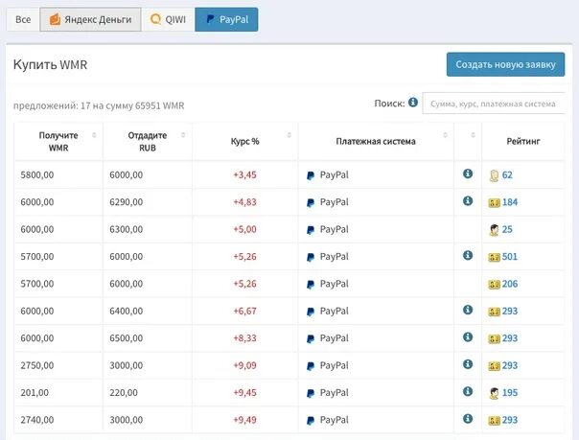Open the seller rating 184 link

510,202
